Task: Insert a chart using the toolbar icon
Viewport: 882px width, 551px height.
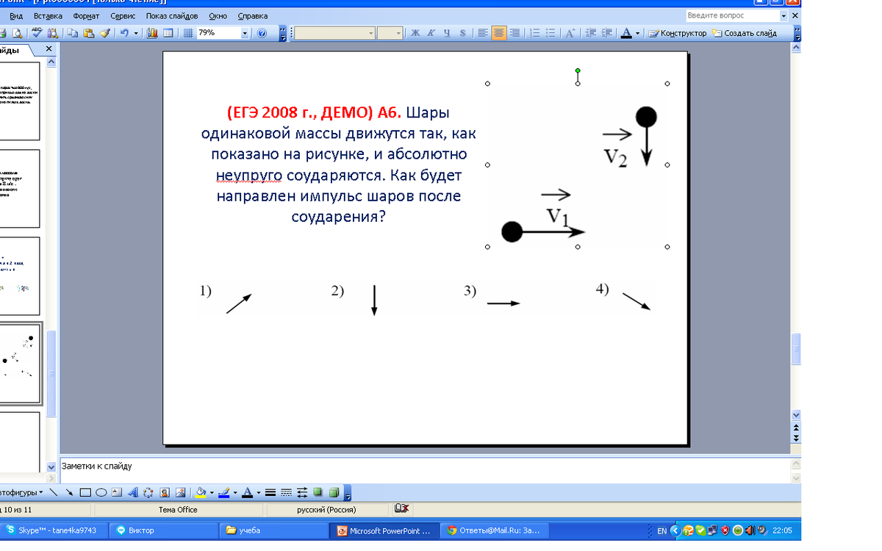Action: [x=153, y=33]
